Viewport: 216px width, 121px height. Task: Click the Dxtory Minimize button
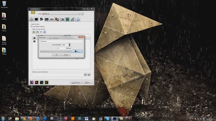tap(76, 82)
